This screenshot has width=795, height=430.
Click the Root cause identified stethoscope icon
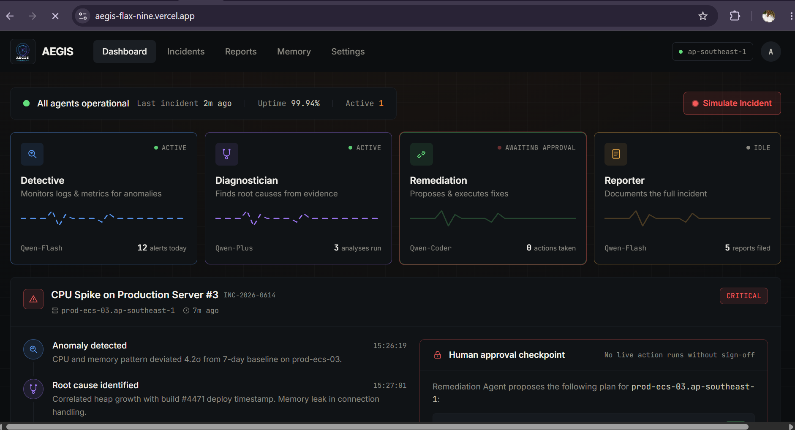(33, 389)
